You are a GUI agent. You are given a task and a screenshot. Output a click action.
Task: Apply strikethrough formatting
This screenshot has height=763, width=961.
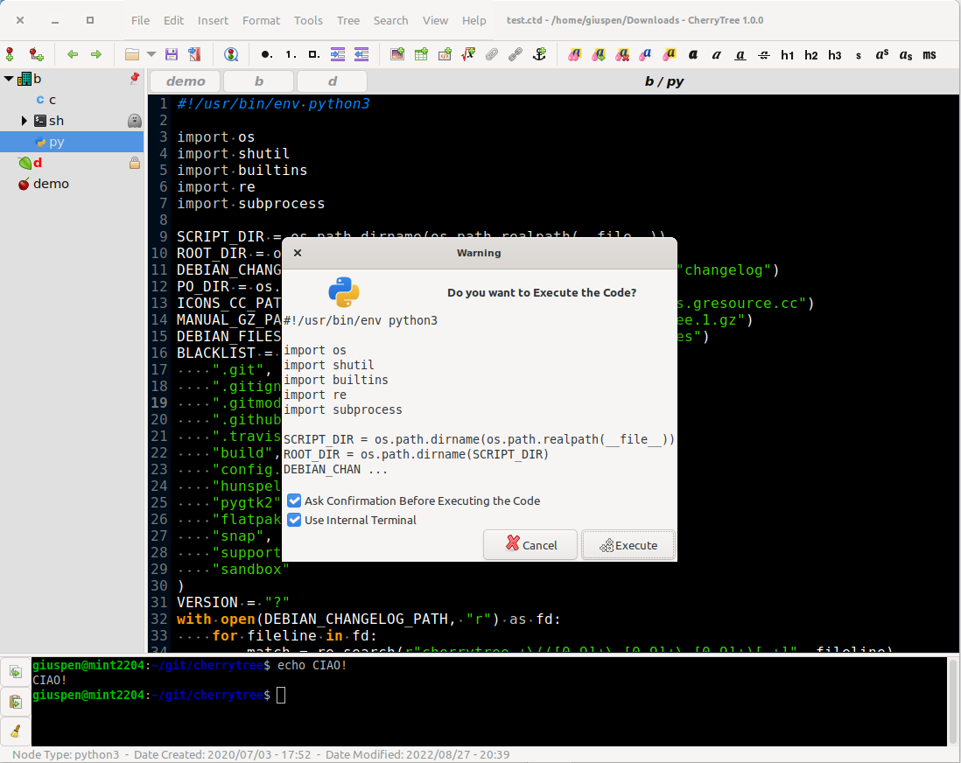click(764, 54)
